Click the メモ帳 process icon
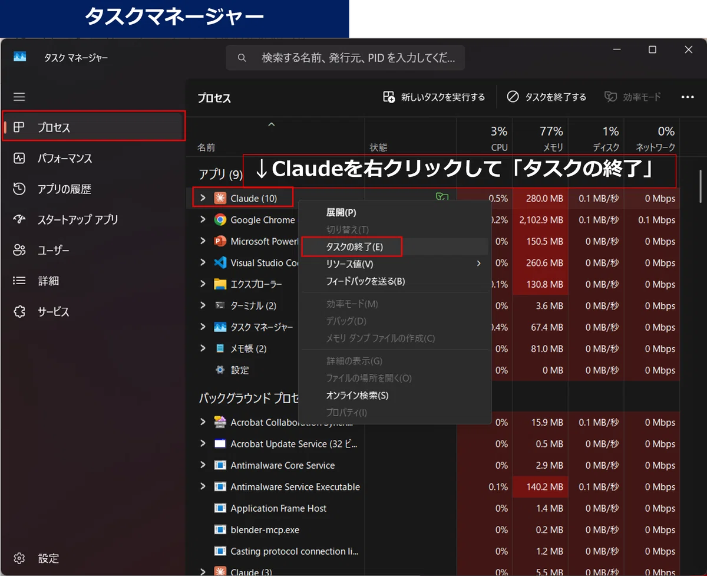Viewport: 707px width, 576px height. click(x=220, y=348)
